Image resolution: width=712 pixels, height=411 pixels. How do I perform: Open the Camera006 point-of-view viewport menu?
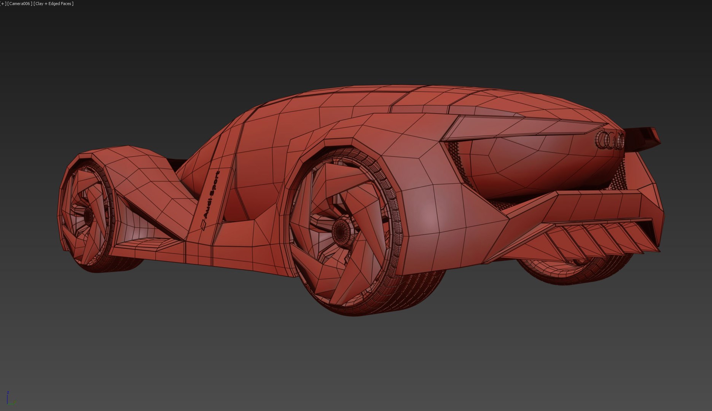(x=20, y=3)
